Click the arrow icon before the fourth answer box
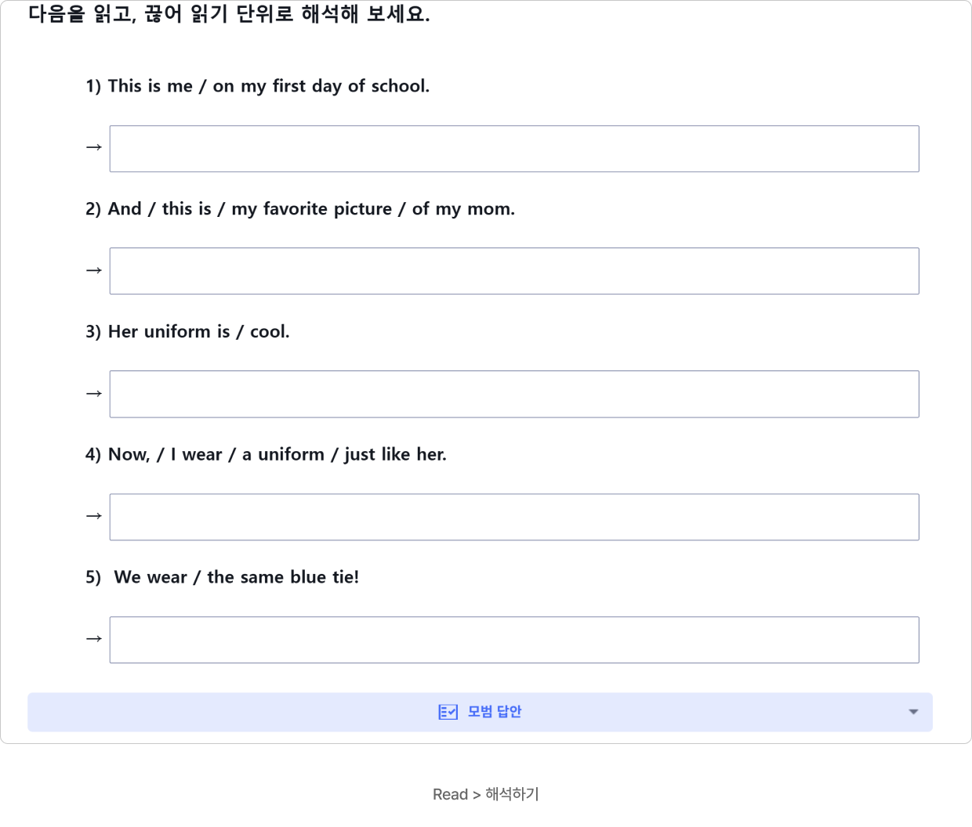This screenshot has height=827, width=972. tap(94, 516)
